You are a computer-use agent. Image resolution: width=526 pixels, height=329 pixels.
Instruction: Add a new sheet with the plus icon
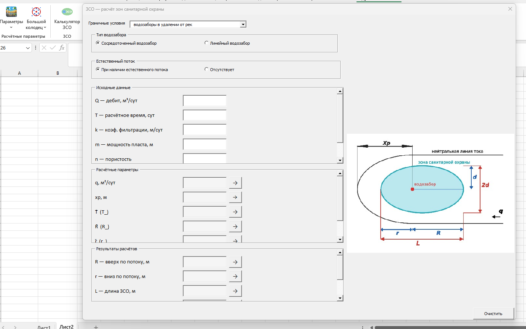click(x=96, y=327)
